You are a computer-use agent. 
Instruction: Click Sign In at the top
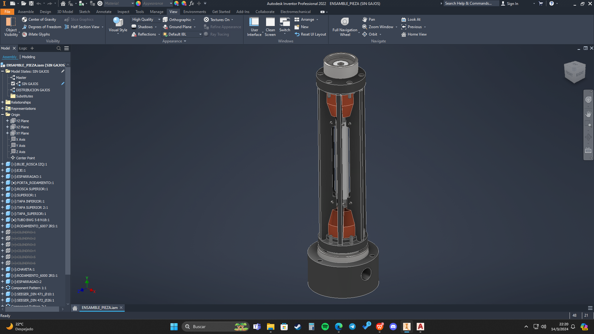tap(512, 4)
